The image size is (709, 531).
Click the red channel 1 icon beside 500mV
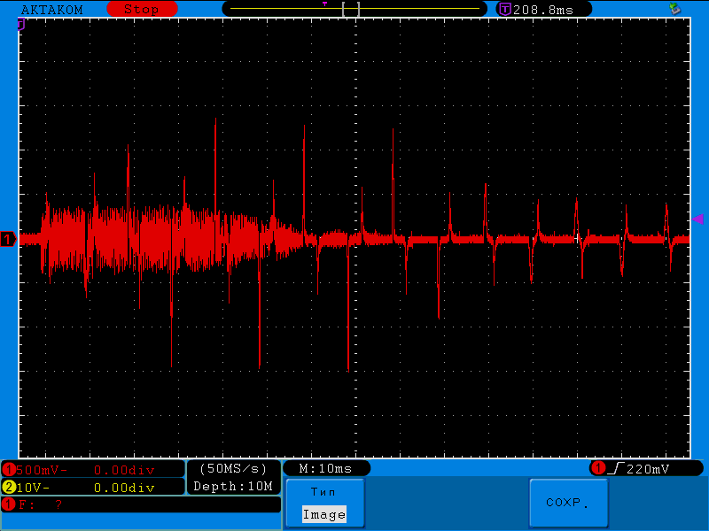[x=8, y=470]
